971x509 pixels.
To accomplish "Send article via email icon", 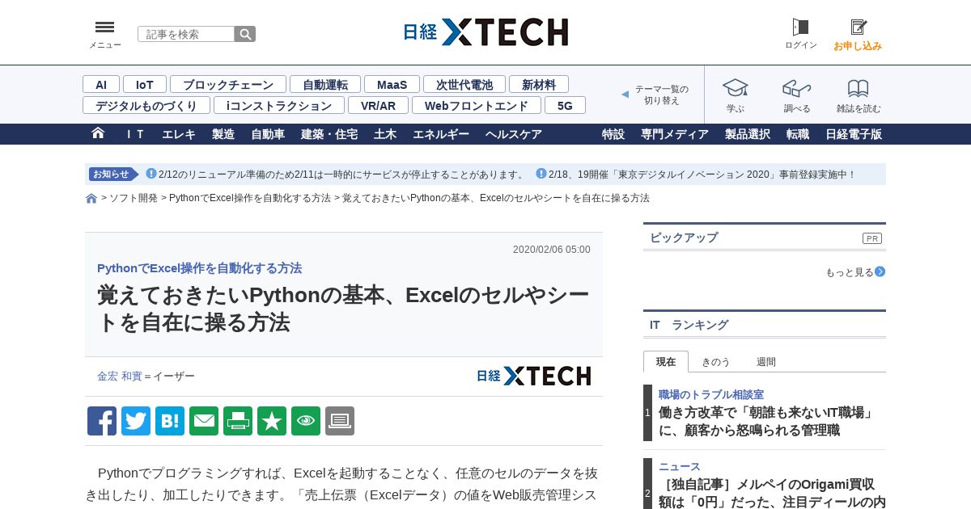I will click(204, 421).
